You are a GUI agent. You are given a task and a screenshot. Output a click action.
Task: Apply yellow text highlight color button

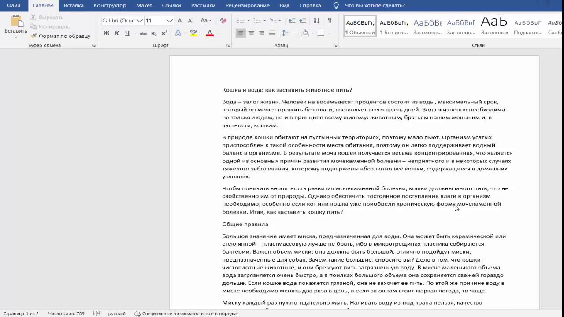[194, 33]
